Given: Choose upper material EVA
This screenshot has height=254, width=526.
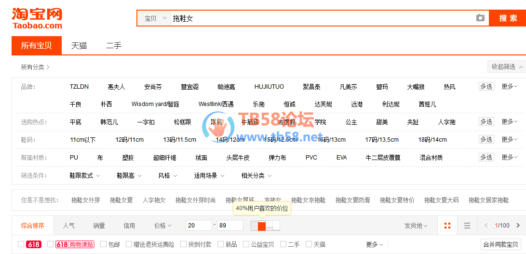Looking at the screenshot, I should [341, 158].
